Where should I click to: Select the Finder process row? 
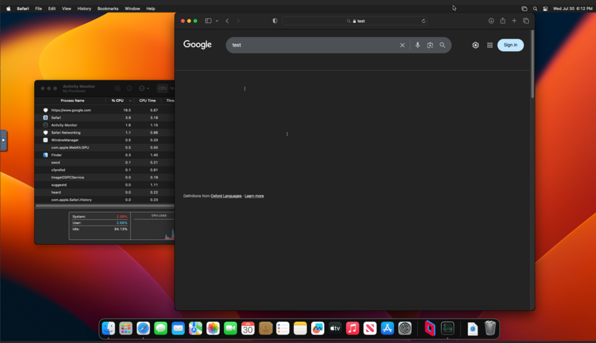pyautogui.click(x=104, y=155)
